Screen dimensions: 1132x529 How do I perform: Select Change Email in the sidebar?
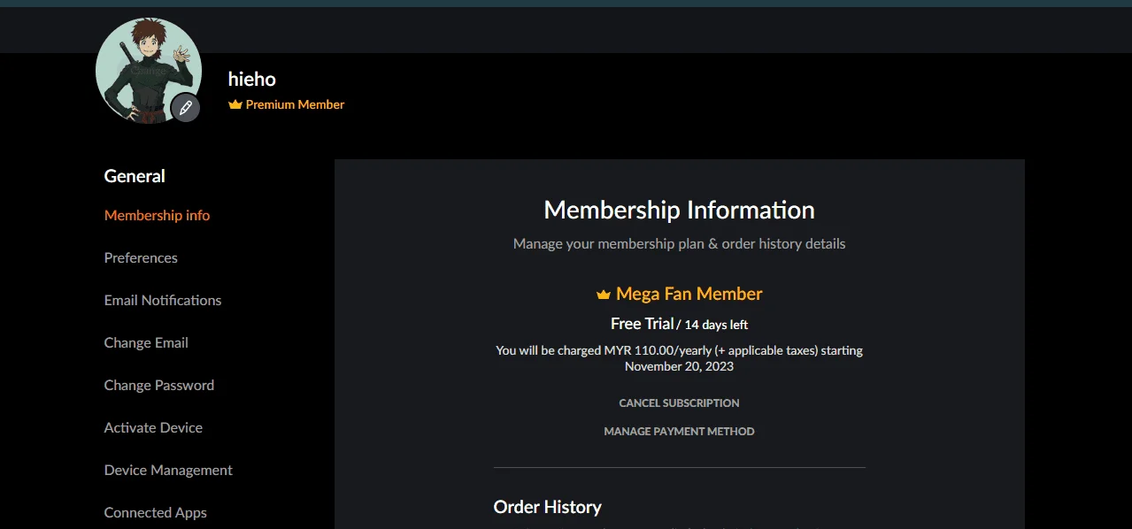[146, 342]
